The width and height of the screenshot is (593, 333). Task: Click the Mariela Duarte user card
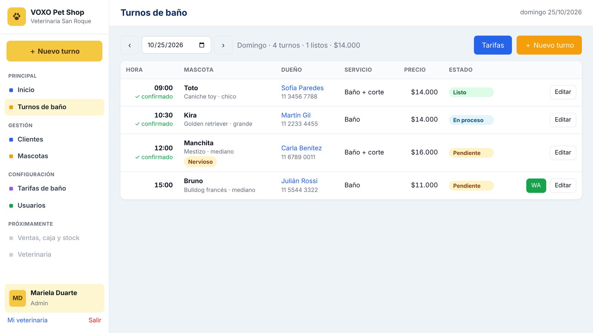coord(54,298)
